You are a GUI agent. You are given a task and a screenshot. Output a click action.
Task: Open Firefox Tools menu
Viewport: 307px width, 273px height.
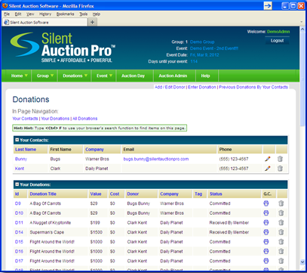tap(84, 14)
